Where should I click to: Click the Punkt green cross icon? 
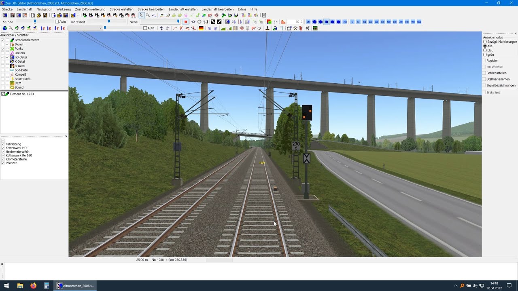coord(12,48)
